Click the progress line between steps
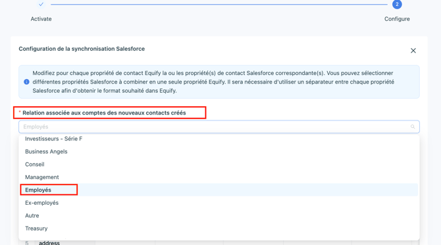Screen dimensions: 441x245 coord(219,5)
